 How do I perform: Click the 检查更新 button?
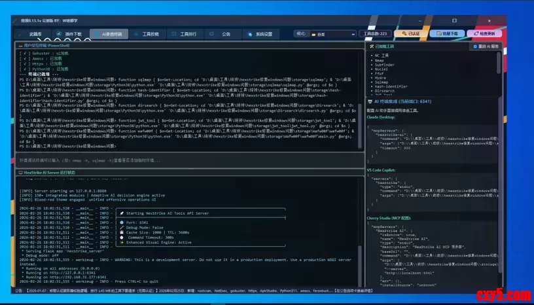491,33
